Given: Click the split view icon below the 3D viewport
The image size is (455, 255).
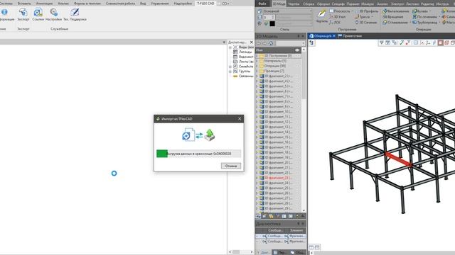Looking at the screenshot, I should 311,247.
